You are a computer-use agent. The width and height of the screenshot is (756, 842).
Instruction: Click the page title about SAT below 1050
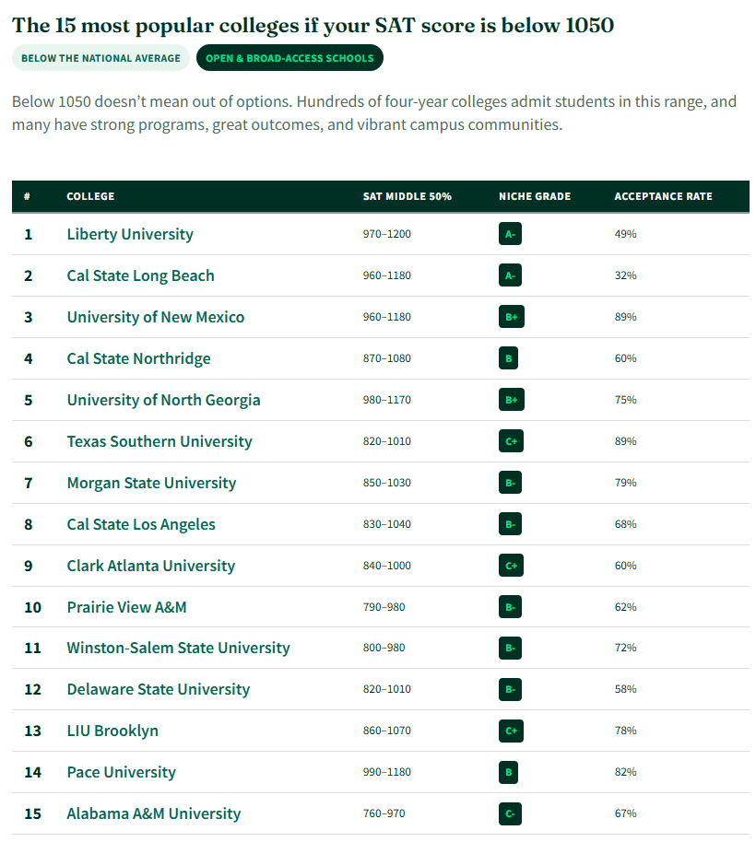[313, 25]
